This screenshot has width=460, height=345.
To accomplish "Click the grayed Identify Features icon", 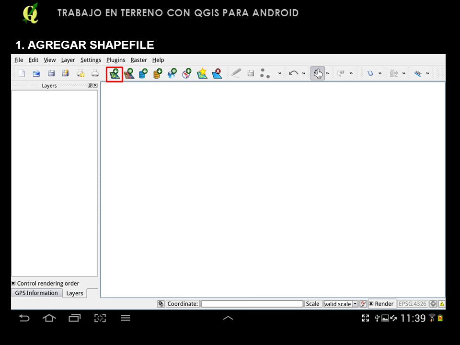I will (x=341, y=73).
